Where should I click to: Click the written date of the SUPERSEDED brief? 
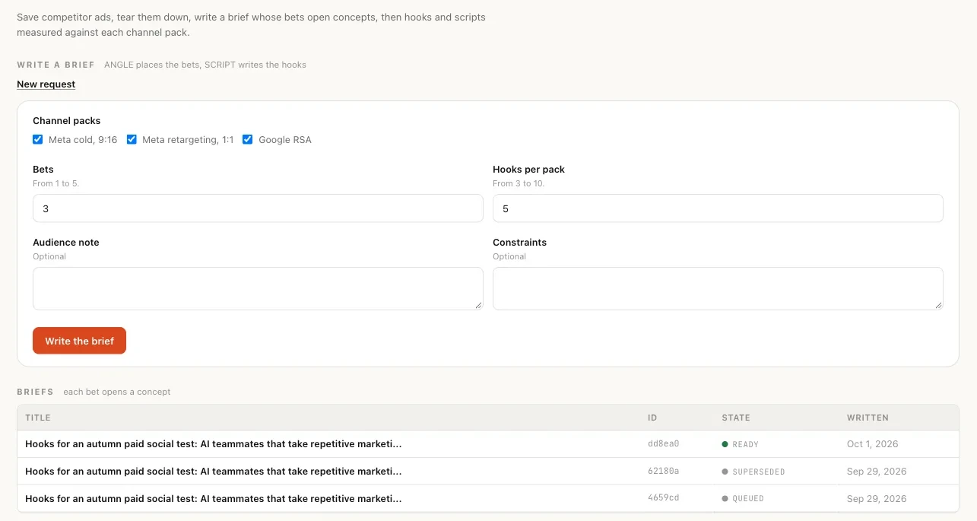[x=877, y=472]
